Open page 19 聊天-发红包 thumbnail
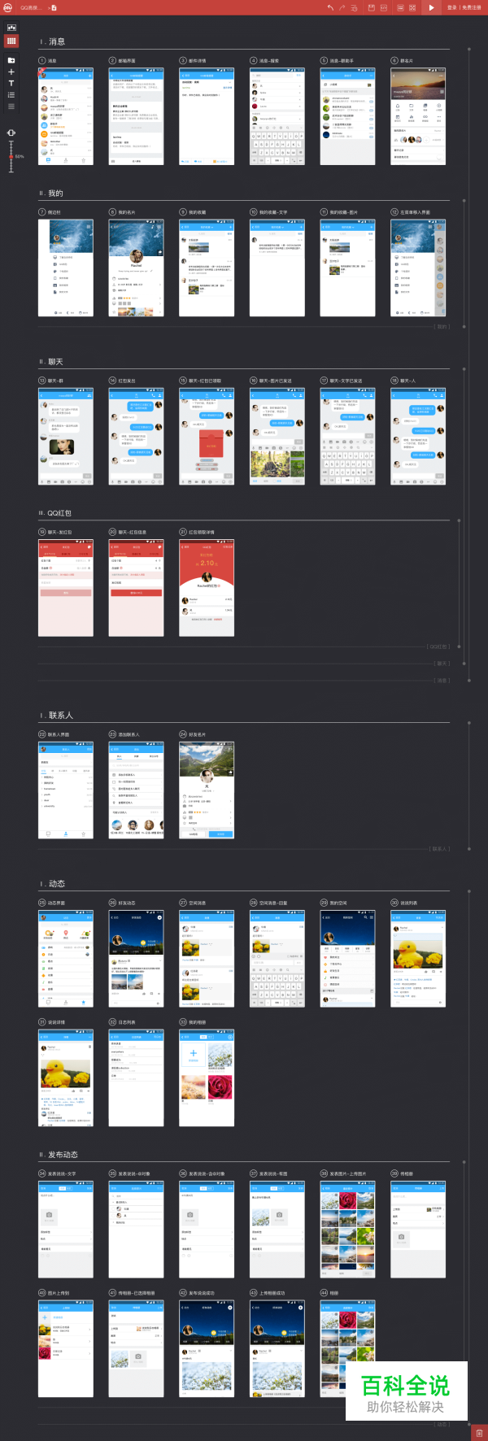 (66, 587)
